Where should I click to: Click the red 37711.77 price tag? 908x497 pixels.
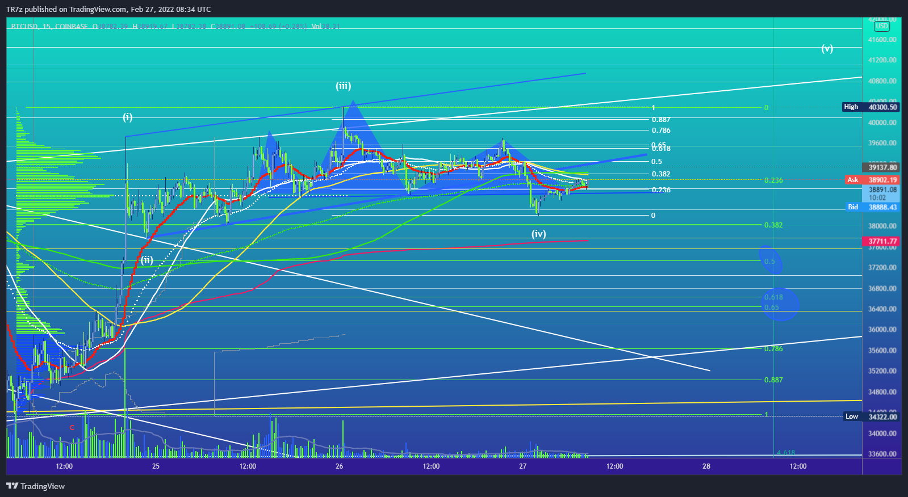click(x=881, y=241)
